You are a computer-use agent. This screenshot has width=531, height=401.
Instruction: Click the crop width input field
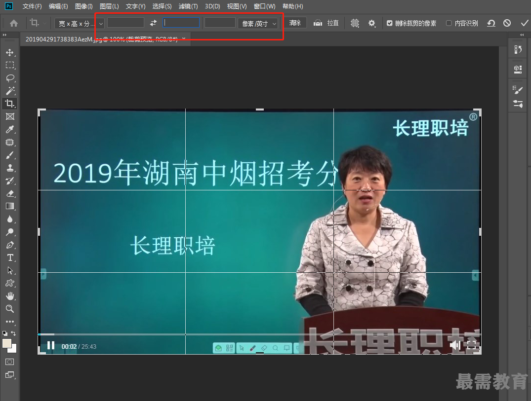coord(125,23)
